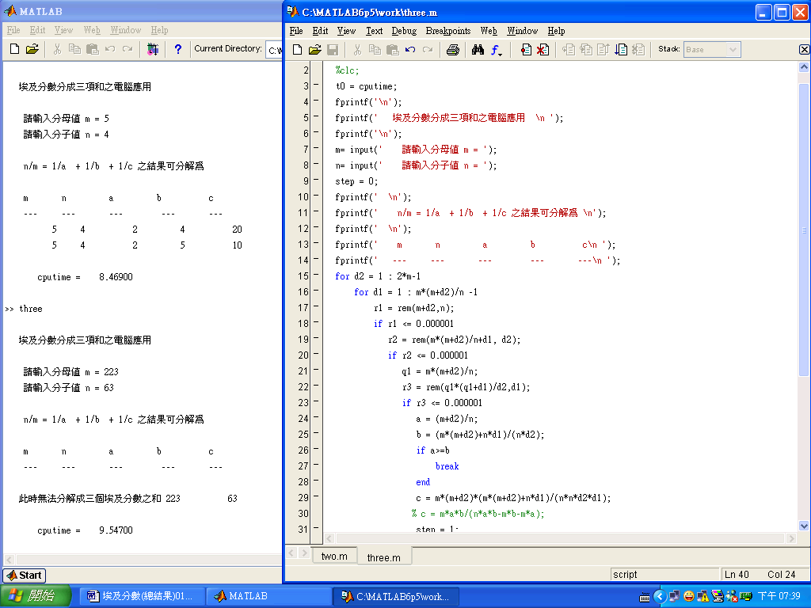
Task: Open a file from the editor toolbar
Action: tap(314, 50)
